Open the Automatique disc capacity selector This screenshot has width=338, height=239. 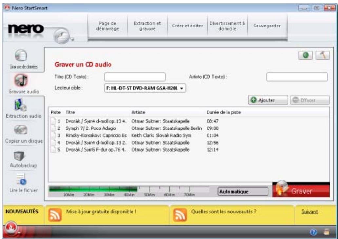click(243, 192)
